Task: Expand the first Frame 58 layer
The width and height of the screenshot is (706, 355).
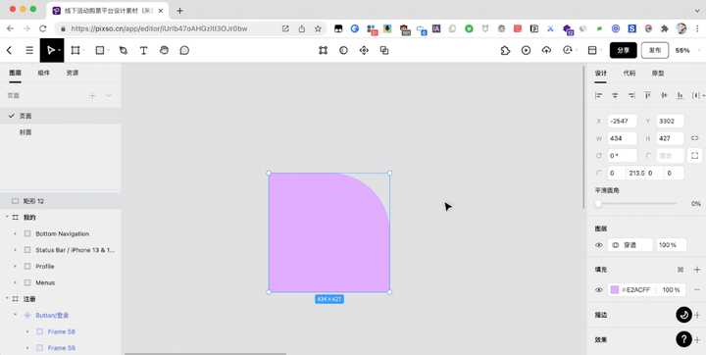Action: [x=27, y=331]
